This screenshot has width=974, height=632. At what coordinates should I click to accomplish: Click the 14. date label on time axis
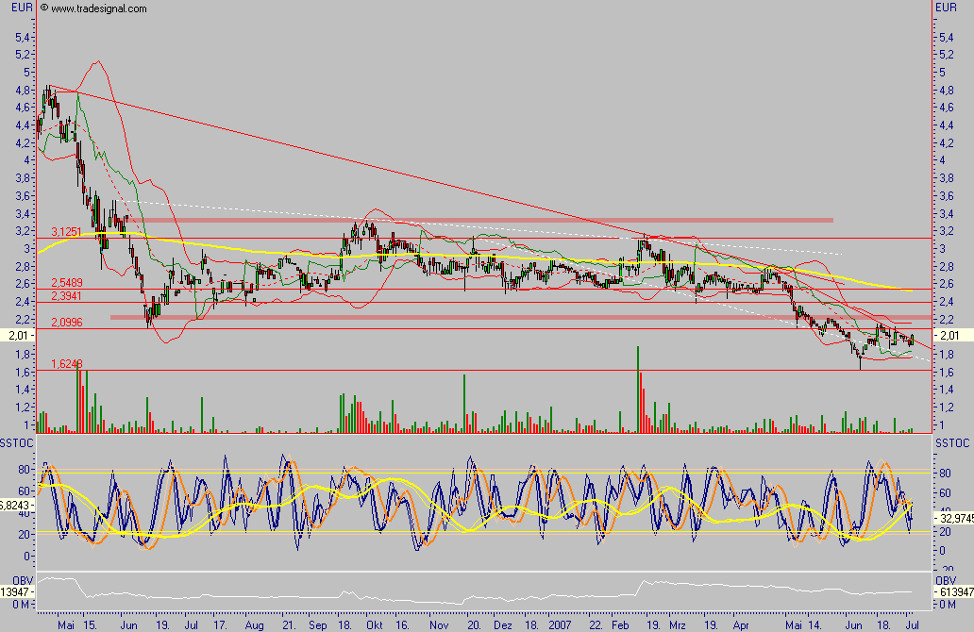coord(814,625)
